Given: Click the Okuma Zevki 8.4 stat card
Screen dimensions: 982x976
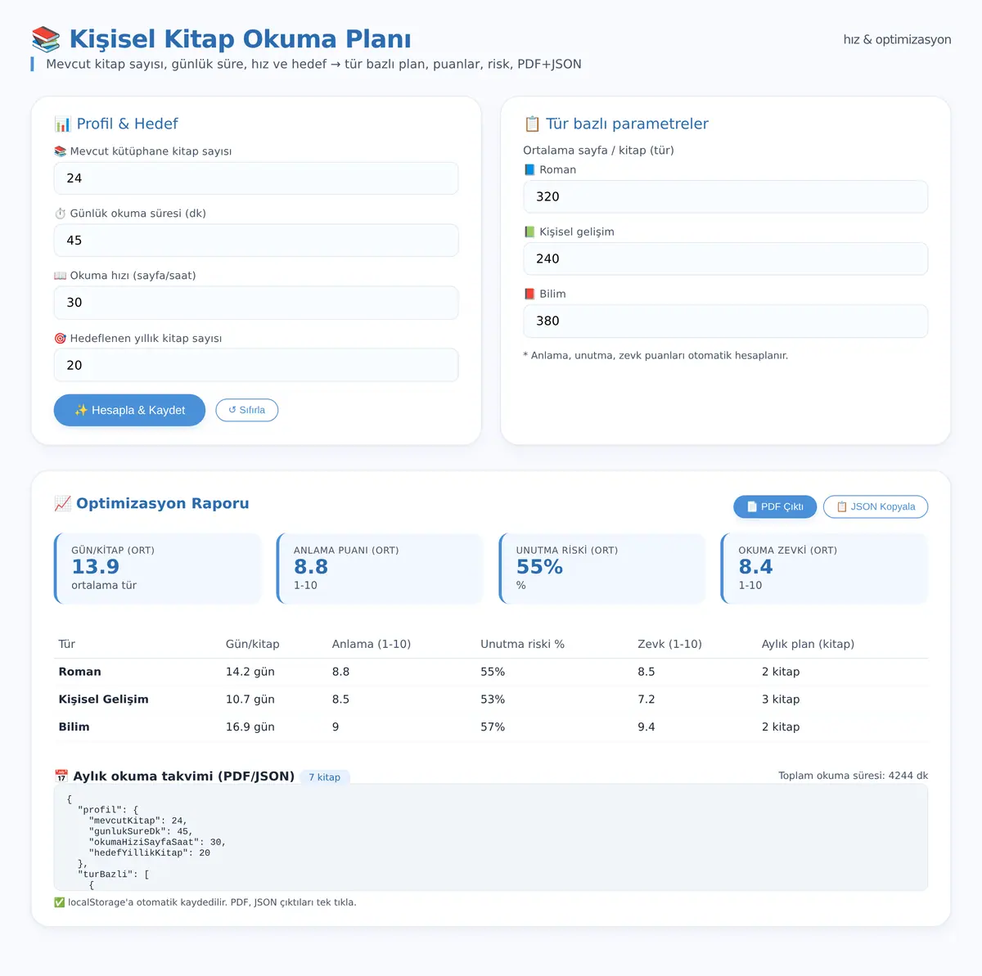Looking at the screenshot, I should (825, 569).
